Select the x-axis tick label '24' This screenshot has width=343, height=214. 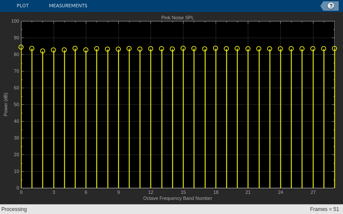[280, 192]
